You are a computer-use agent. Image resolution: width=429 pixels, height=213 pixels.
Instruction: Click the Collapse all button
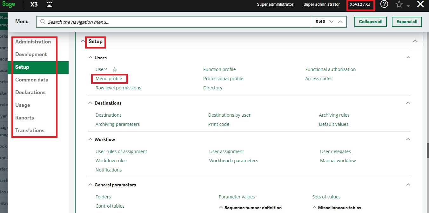[370, 22]
